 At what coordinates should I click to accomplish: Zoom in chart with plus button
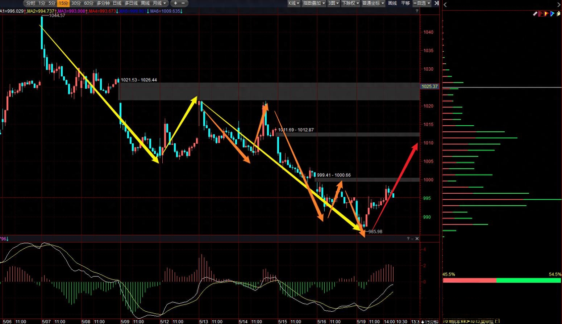click(176, 3)
